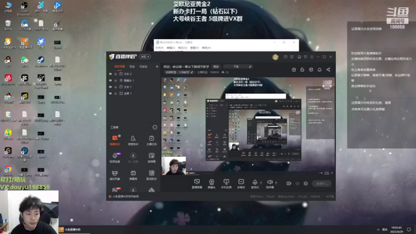The height and width of the screenshot is (234, 416).
Task: Click the record video icon in bottom bar
Action: point(289,184)
